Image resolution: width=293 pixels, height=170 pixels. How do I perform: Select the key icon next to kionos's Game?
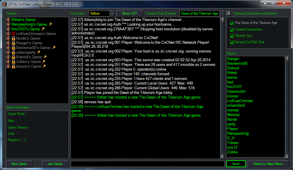click(44, 66)
